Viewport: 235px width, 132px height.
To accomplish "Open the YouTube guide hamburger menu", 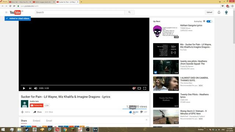I will (6, 12).
